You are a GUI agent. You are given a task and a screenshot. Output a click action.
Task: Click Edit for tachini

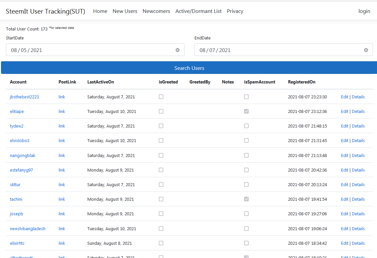point(345,199)
